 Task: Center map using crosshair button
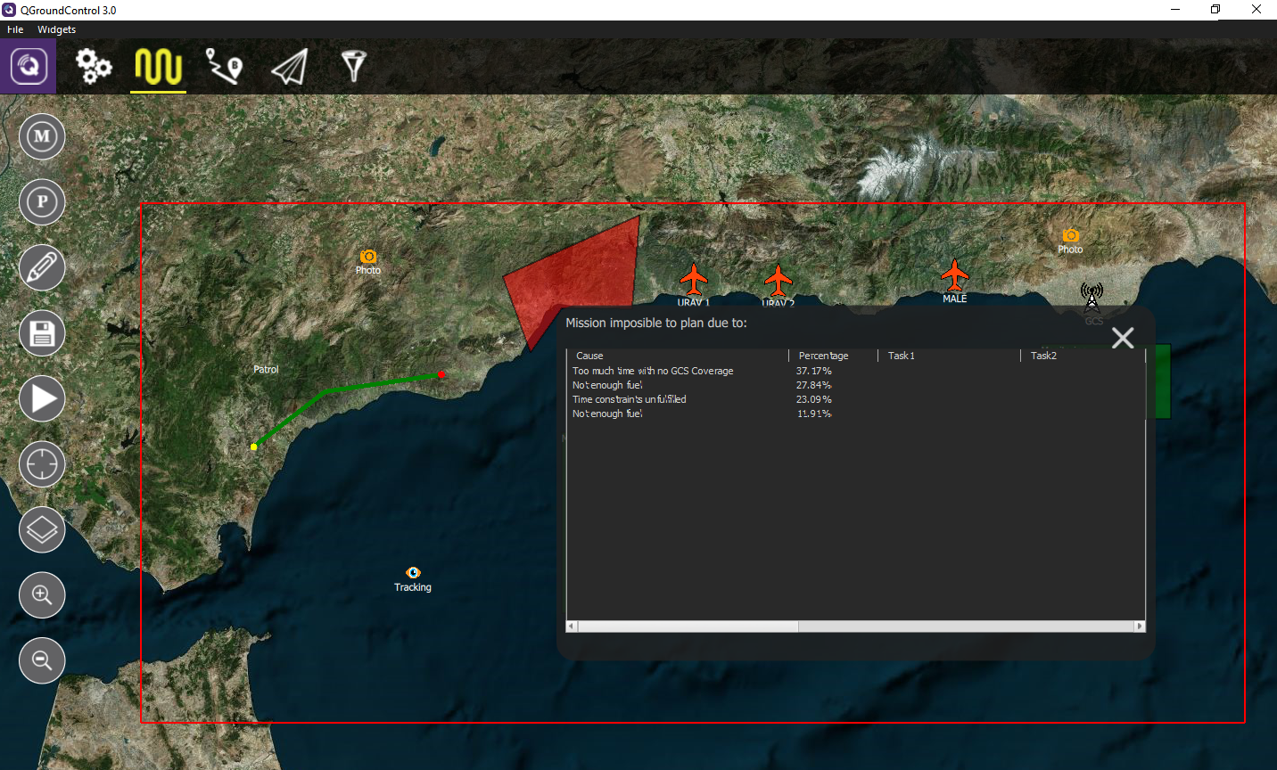click(42, 464)
